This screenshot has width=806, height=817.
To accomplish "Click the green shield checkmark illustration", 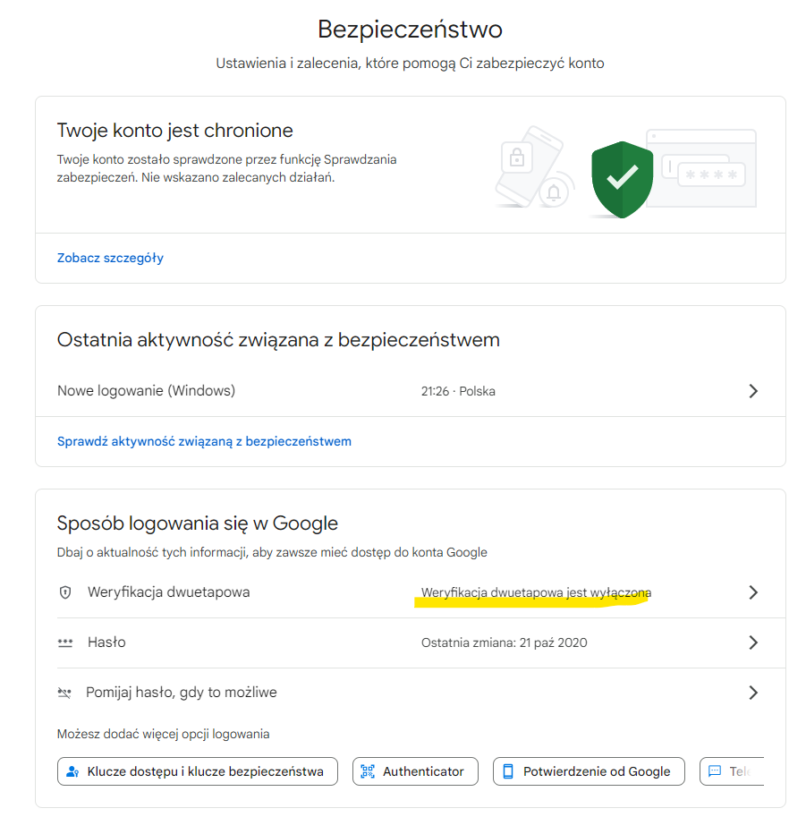I will (621, 178).
